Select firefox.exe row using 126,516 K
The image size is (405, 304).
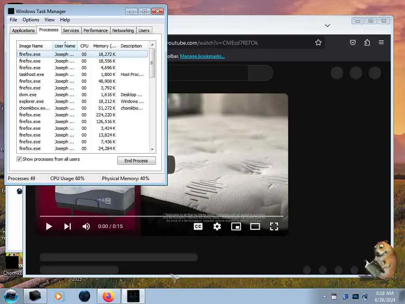82,122
